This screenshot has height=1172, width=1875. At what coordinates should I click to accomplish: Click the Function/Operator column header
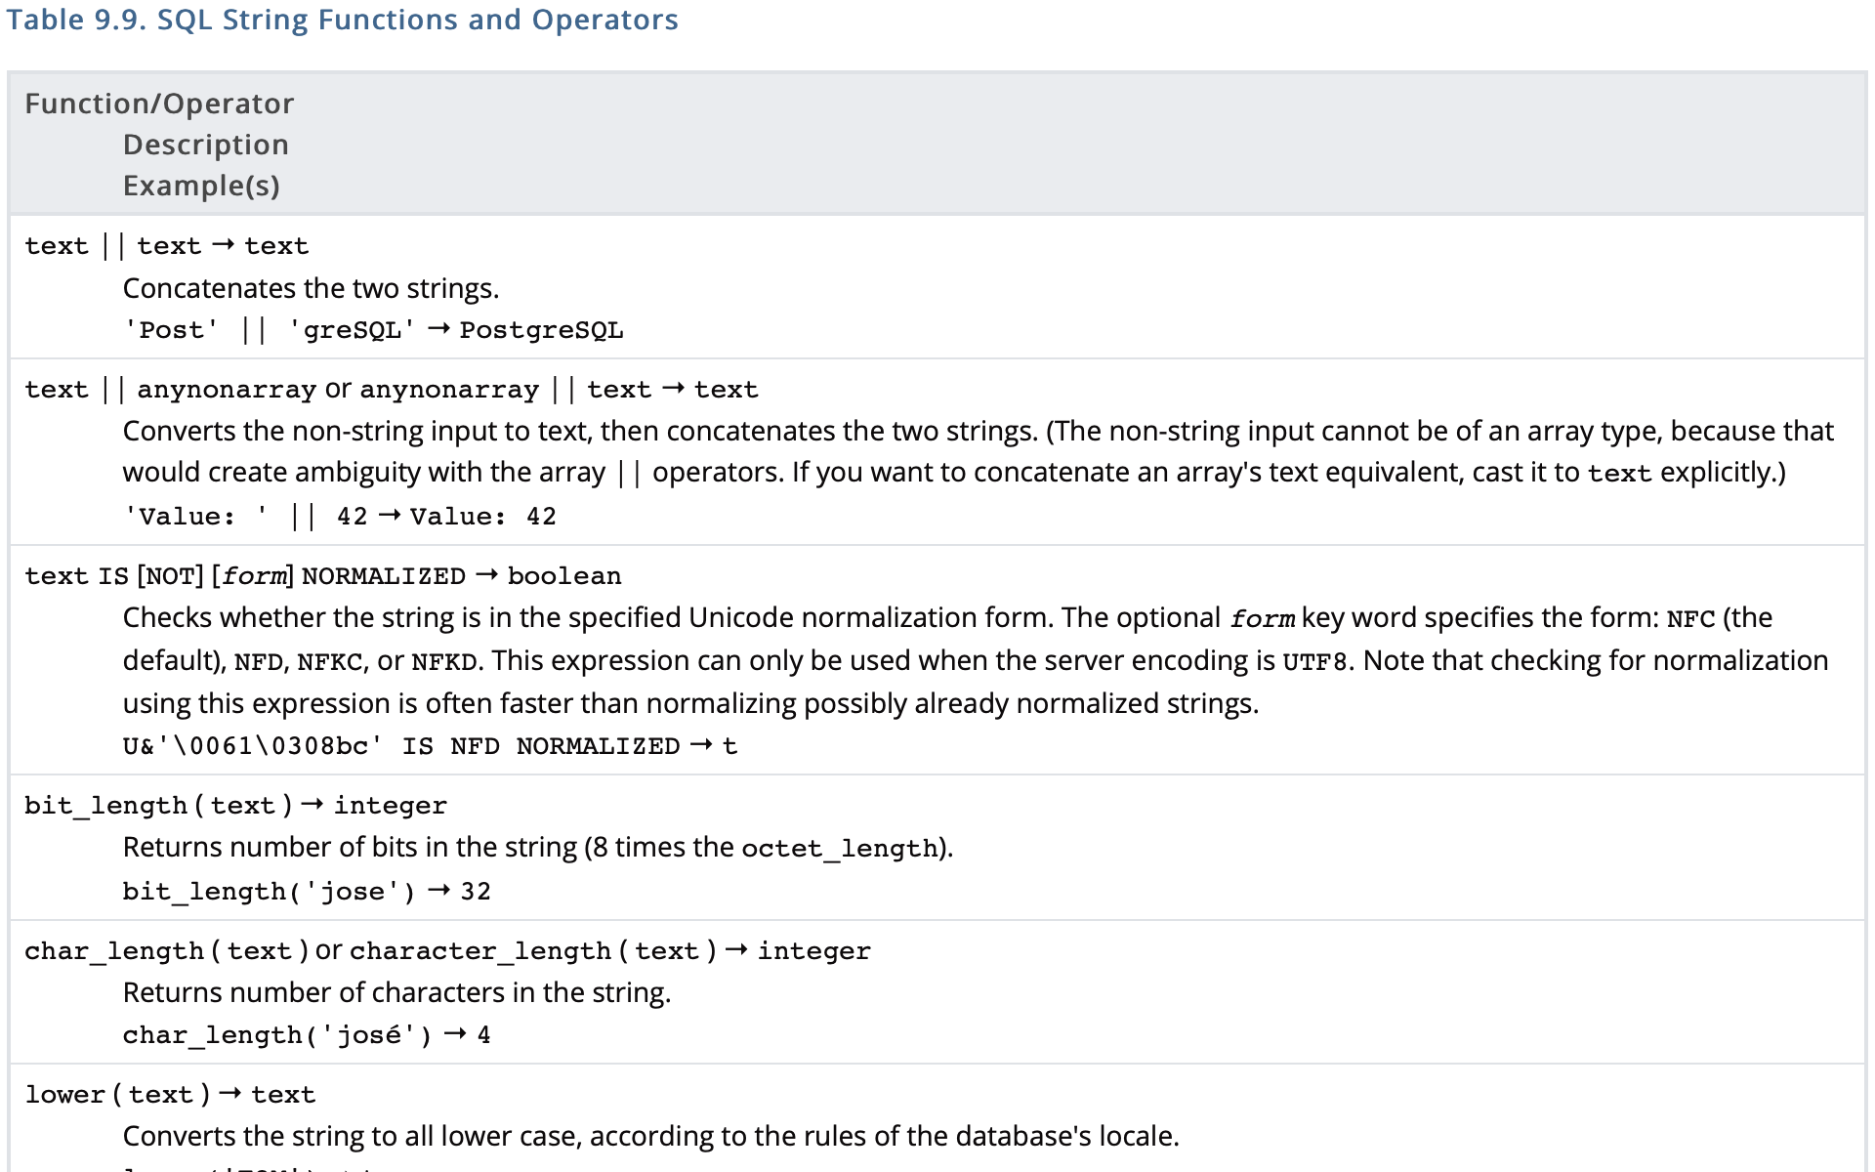(x=159, y=104)
